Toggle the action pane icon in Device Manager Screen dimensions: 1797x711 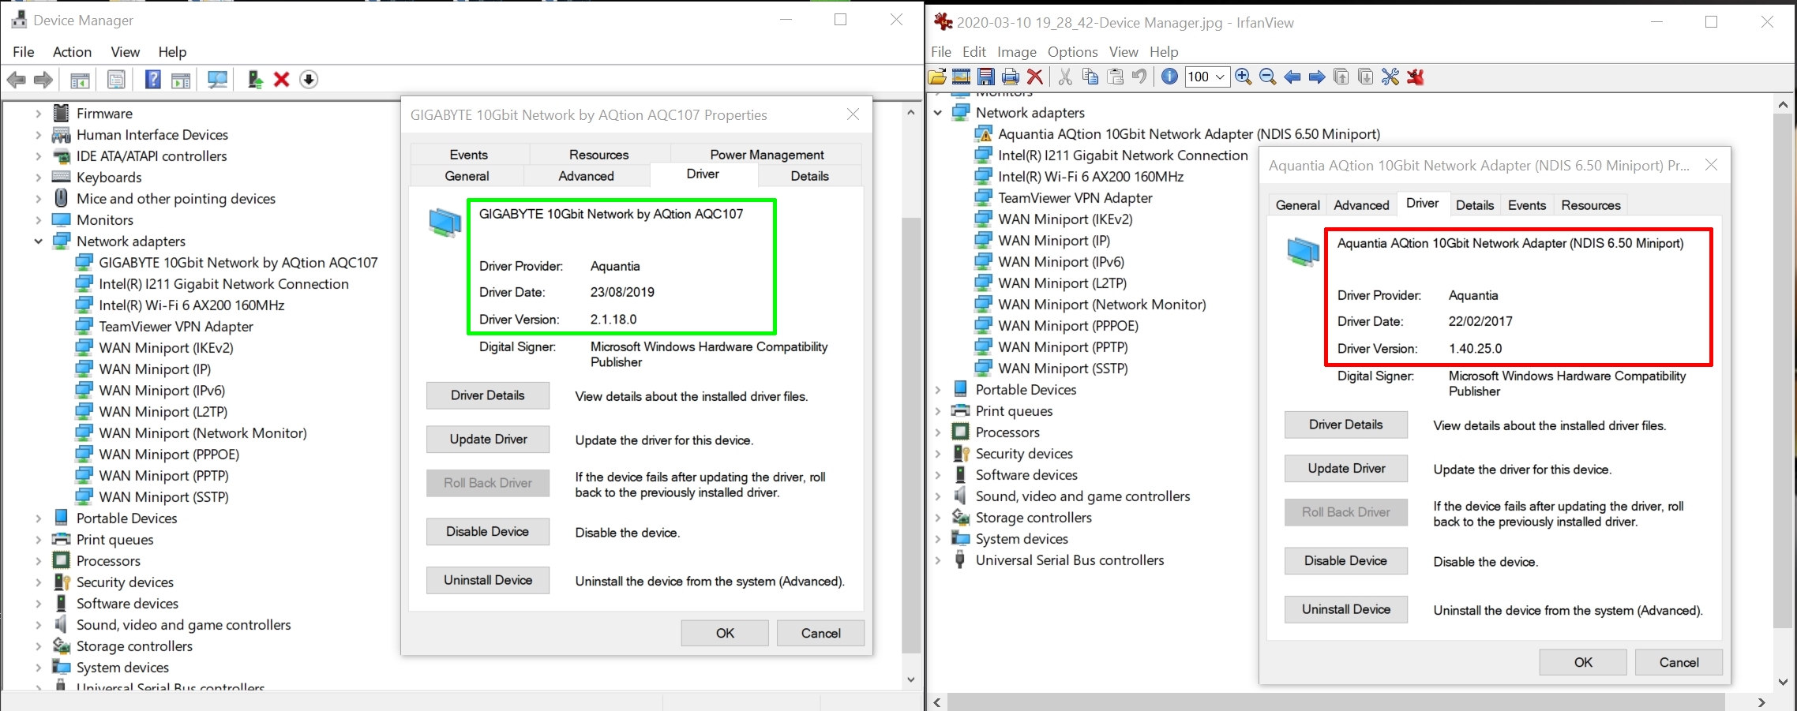coord(181,80)
